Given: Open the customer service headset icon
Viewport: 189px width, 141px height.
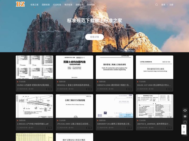Looking at the screenshot, I should (185, 110).
